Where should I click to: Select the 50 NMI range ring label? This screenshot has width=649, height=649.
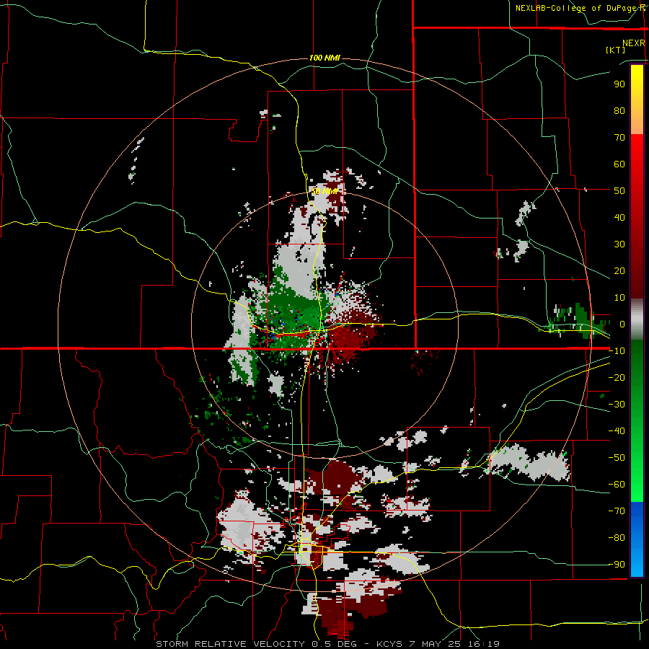(324, 191)
